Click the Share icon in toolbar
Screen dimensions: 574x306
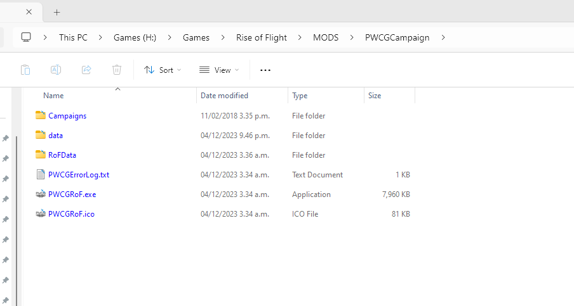[x=86, y=70]
